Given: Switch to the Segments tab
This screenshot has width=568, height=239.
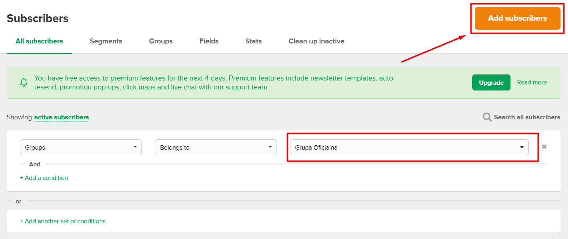Looking at the screenshot, I should 106,41.
